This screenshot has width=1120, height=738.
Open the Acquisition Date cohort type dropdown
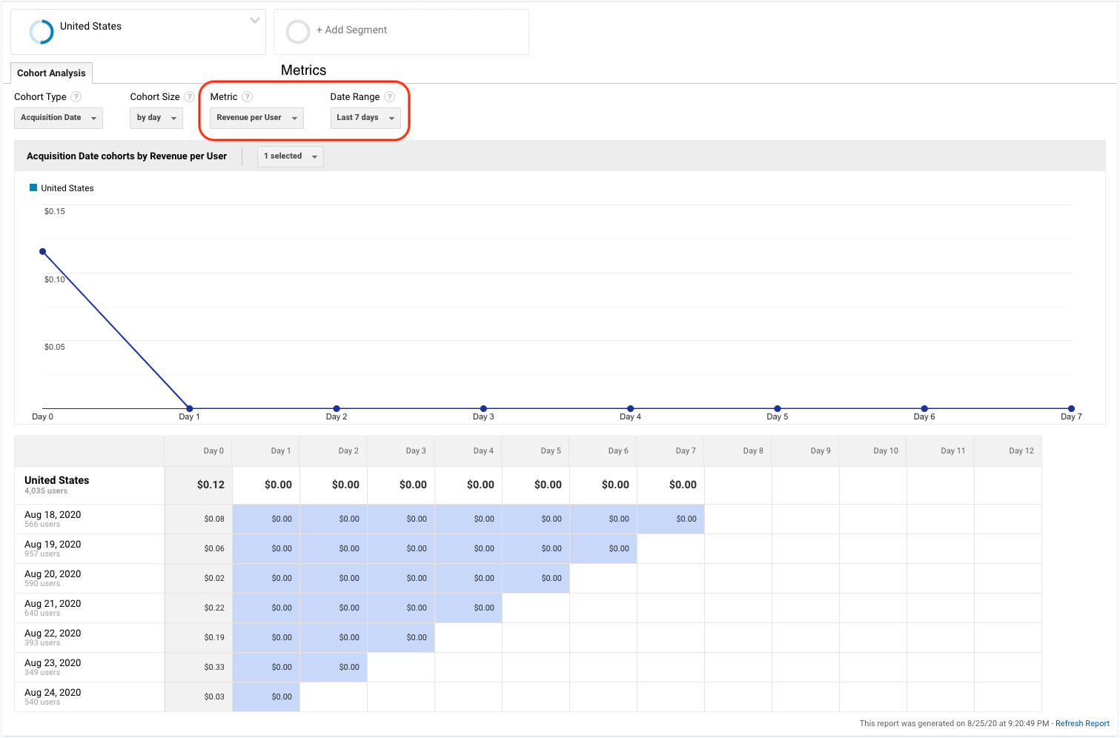point(58,118)
